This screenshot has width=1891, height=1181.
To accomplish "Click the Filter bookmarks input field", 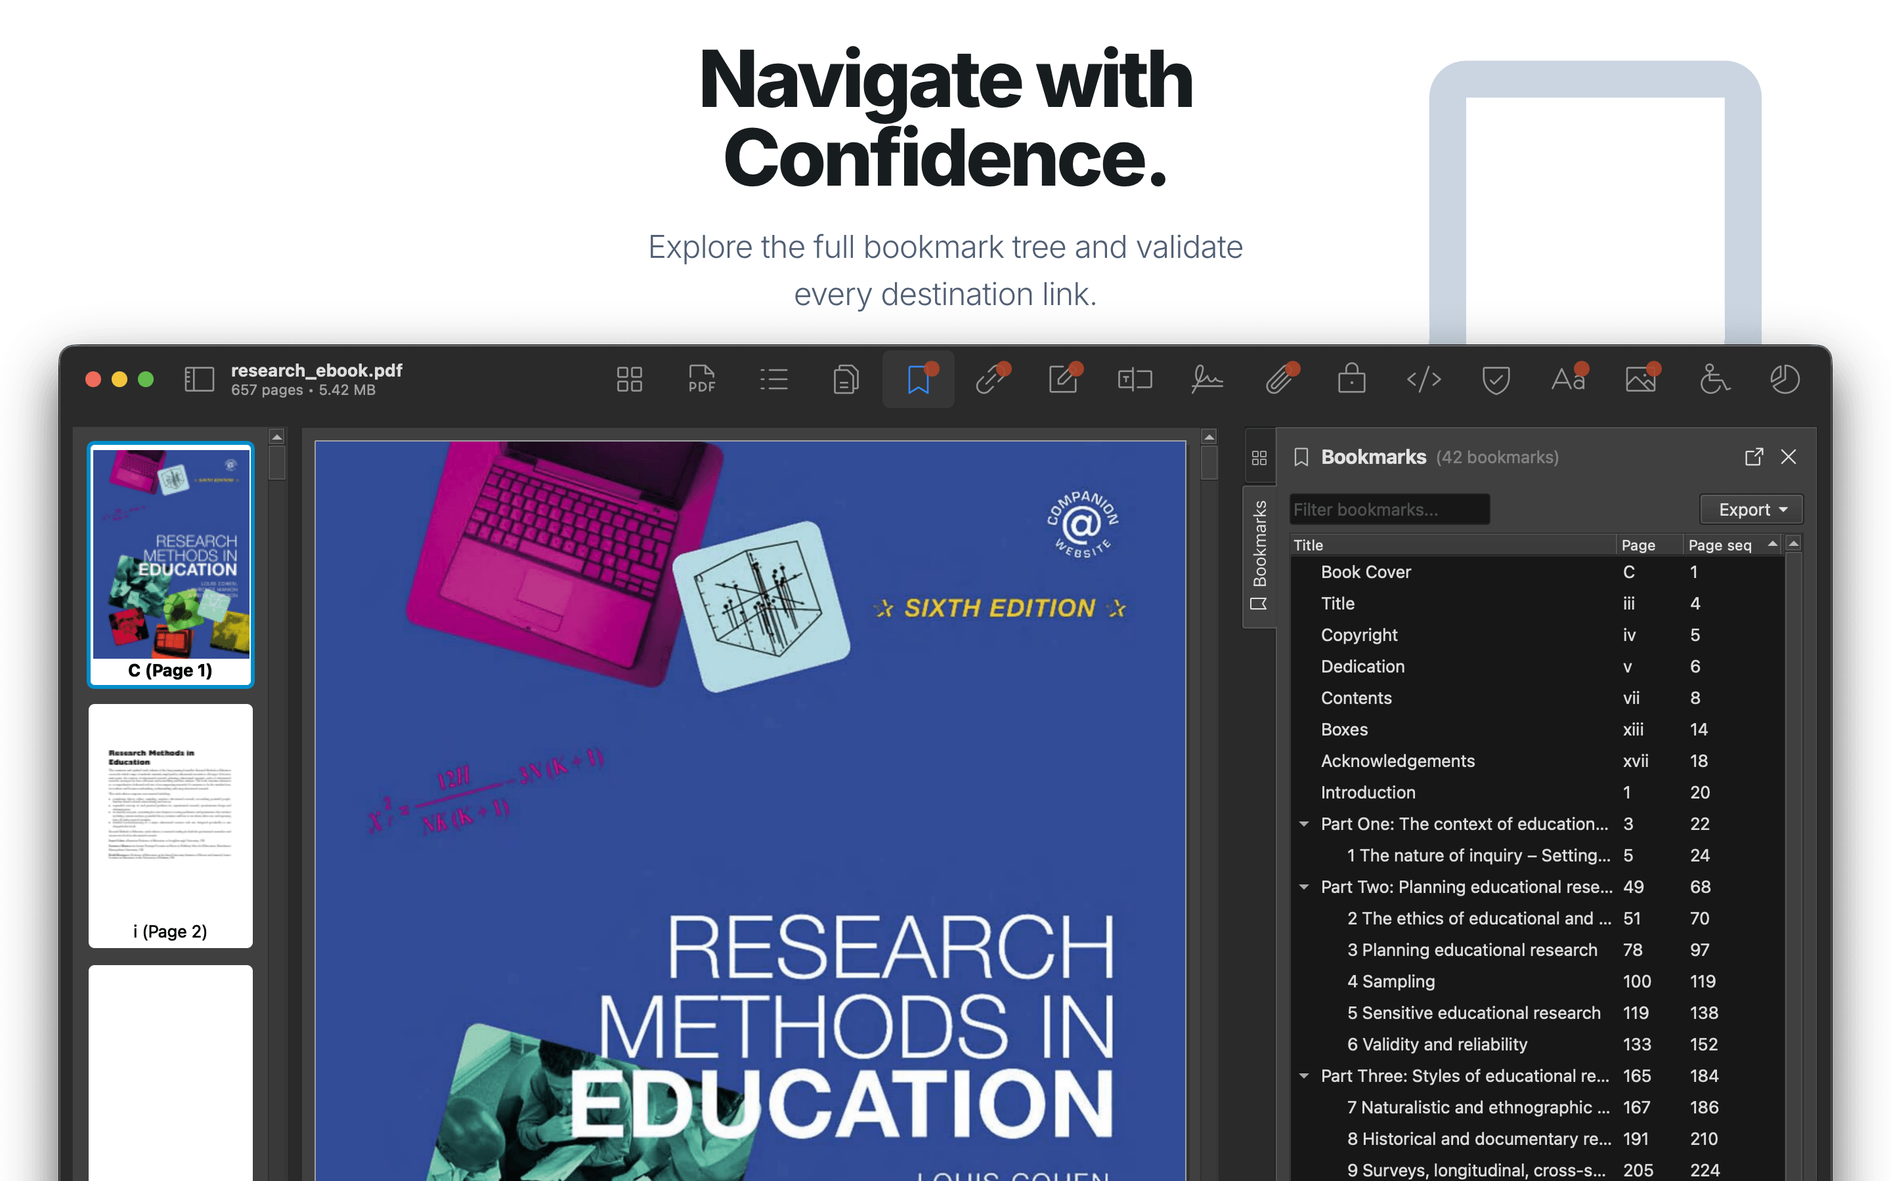I will tap(1389, 509).
